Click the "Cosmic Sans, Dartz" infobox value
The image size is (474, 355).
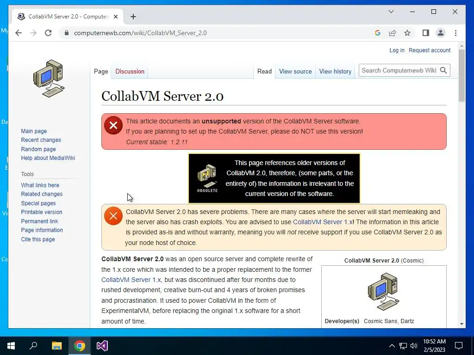pyautogui.click(x=389, y=321)
